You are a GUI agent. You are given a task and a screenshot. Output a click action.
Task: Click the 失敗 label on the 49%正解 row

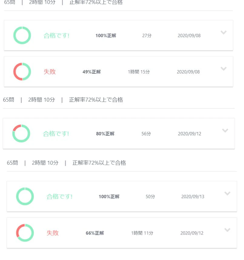[49, 71]
